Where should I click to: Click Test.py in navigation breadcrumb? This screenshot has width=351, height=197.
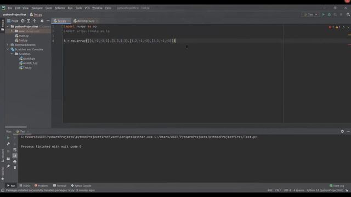pyautogui.click(x=36, y=15)
